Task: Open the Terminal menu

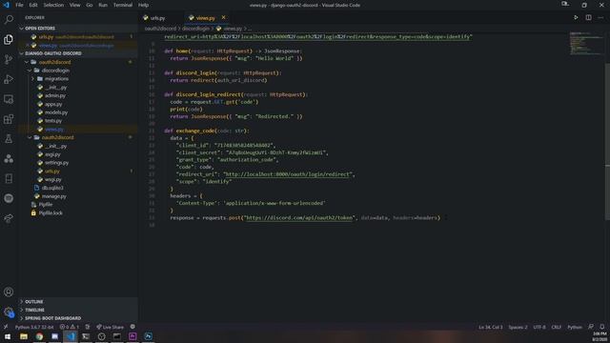Action: [x=123, y=5]
